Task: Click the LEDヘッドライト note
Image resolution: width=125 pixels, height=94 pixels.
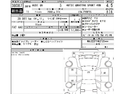Action: (x=52, y=42)
